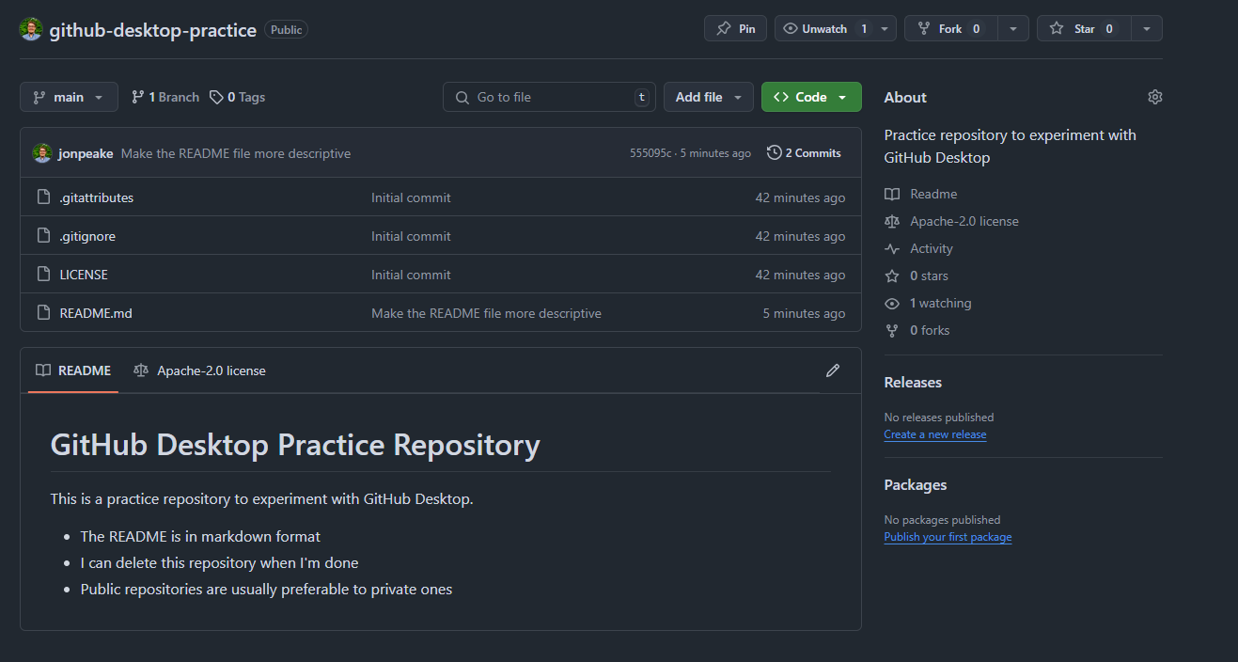Open the Initial commit message for LICENSE
1238x662 pixels.
(x=411, y=275)
